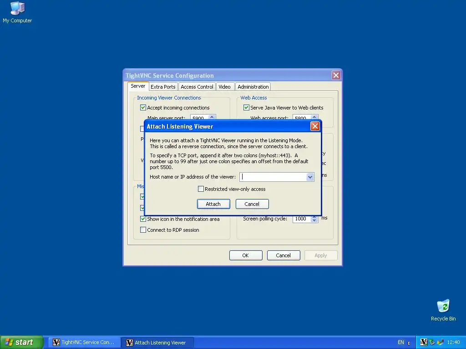466x349 pixels.
Task: Click the 12:40 system clock
Action: click(x=453, y=342)
